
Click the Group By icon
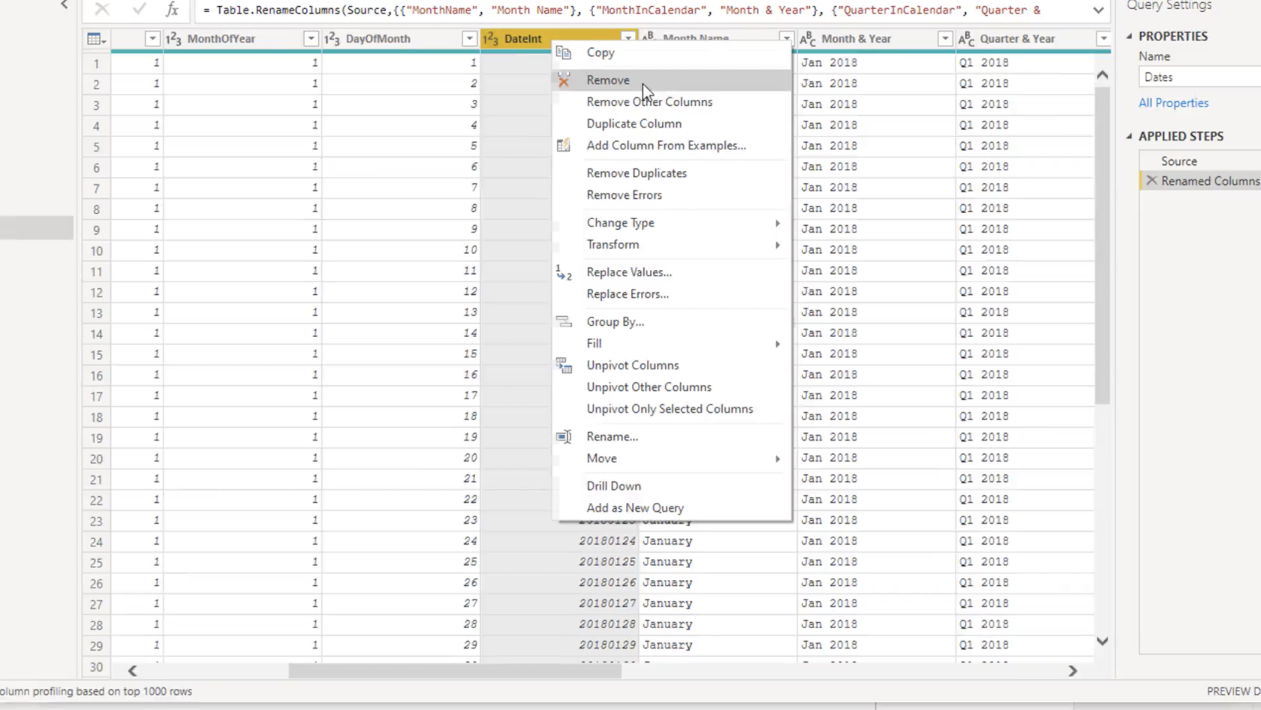(564, 322)
